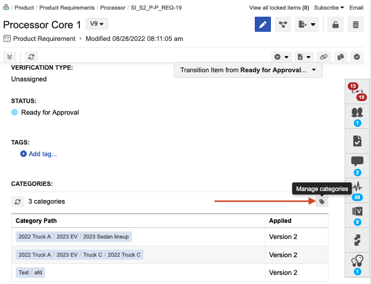Open the Transition Item from Ready for Approval dropdown
Viewport: 371px width, 284px height.
click(248, 70)
